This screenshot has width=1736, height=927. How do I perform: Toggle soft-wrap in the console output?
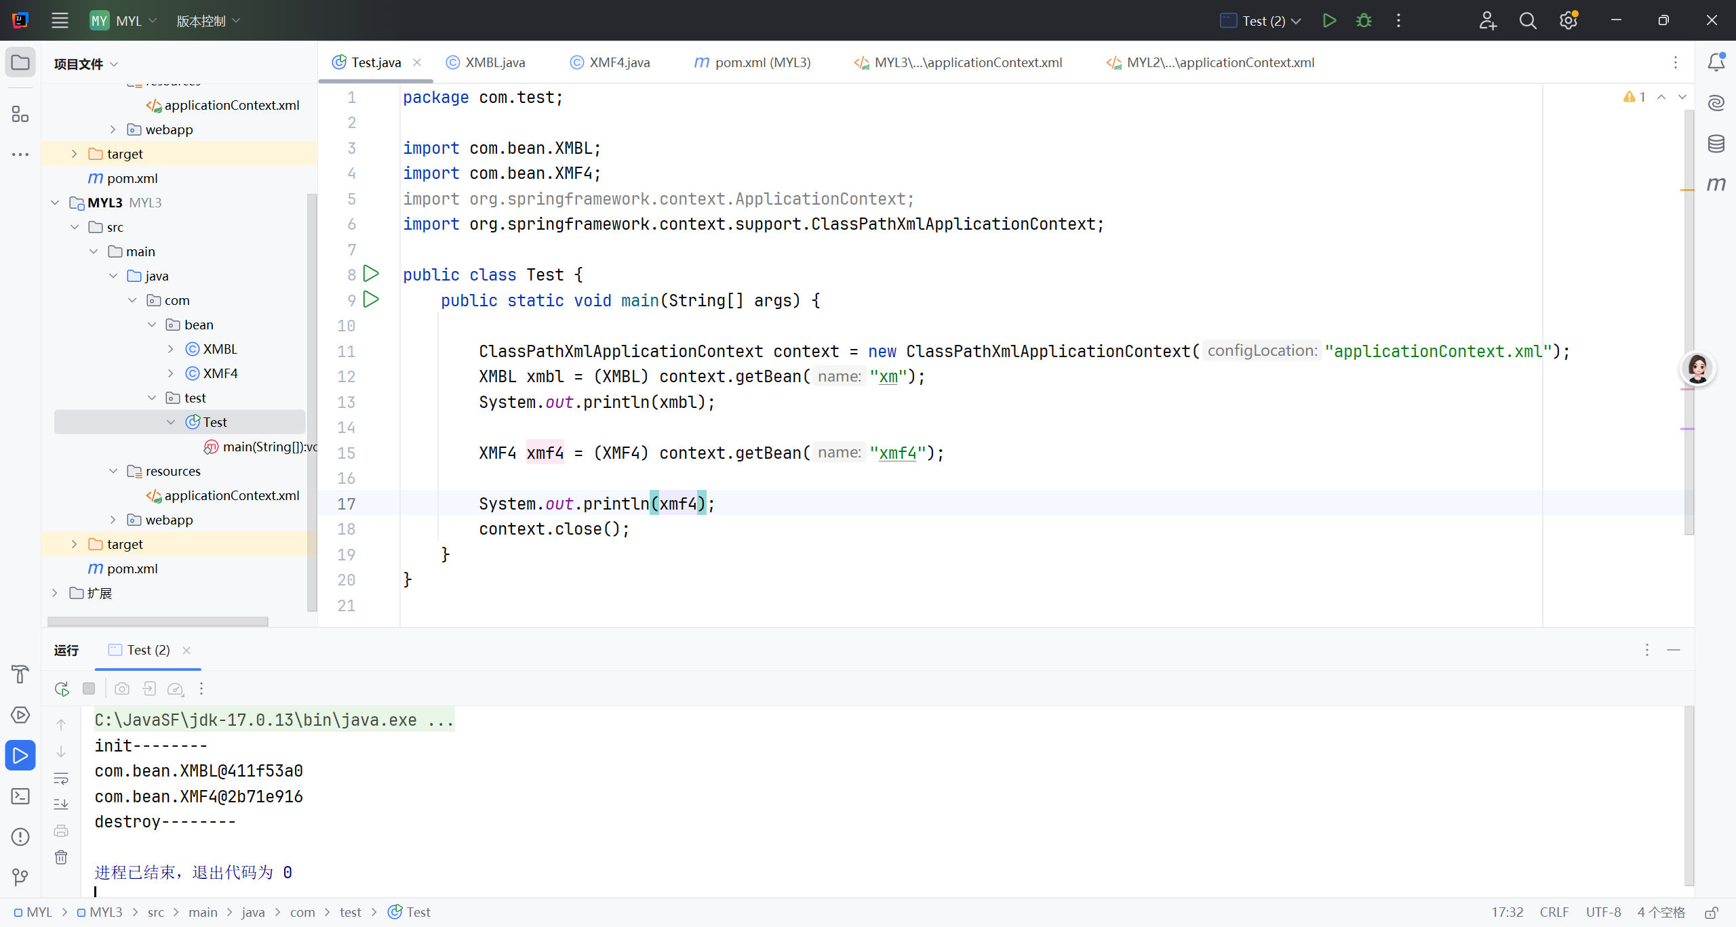tap(61, 778)
